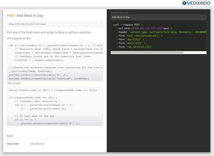Image resolution: width=214 pixels, height=156 pixels.
Task: Select the 'Add Meal to Day' heading
Action: pos(30,15)
